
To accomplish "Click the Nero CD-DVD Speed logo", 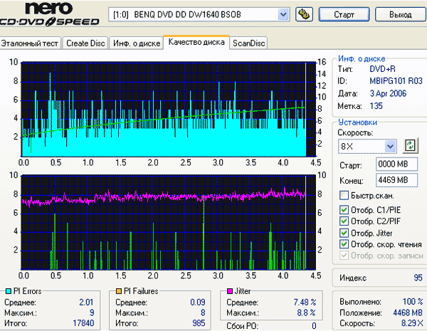I will (x=50, y=14).
